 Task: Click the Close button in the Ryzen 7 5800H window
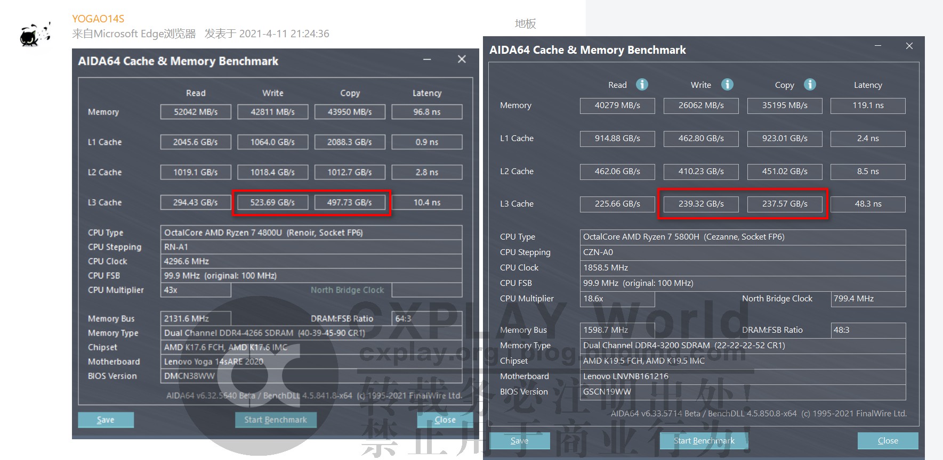[x=888, y=440]
